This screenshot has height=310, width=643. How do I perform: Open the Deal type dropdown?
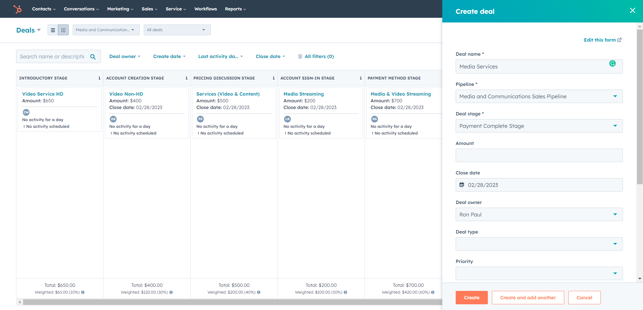click(539, 244)
